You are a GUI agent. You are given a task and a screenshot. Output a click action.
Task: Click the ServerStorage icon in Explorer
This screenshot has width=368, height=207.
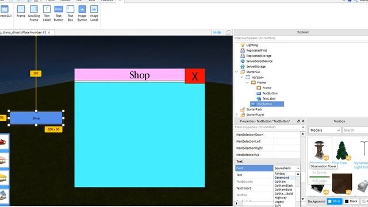(x=243, y=67)
